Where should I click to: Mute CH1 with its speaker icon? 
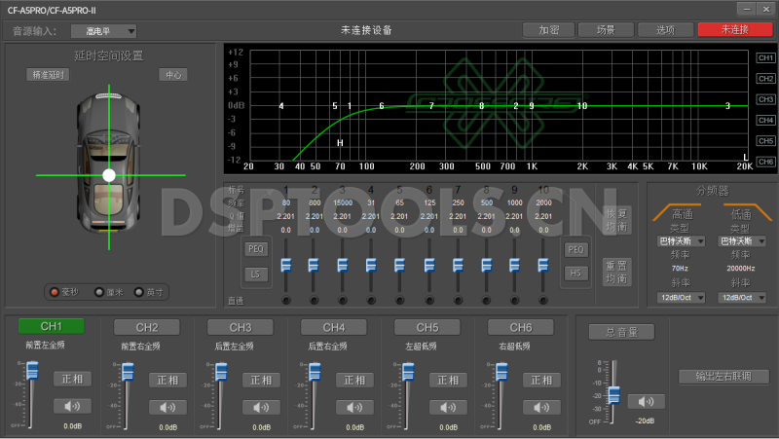click(72, 406)
